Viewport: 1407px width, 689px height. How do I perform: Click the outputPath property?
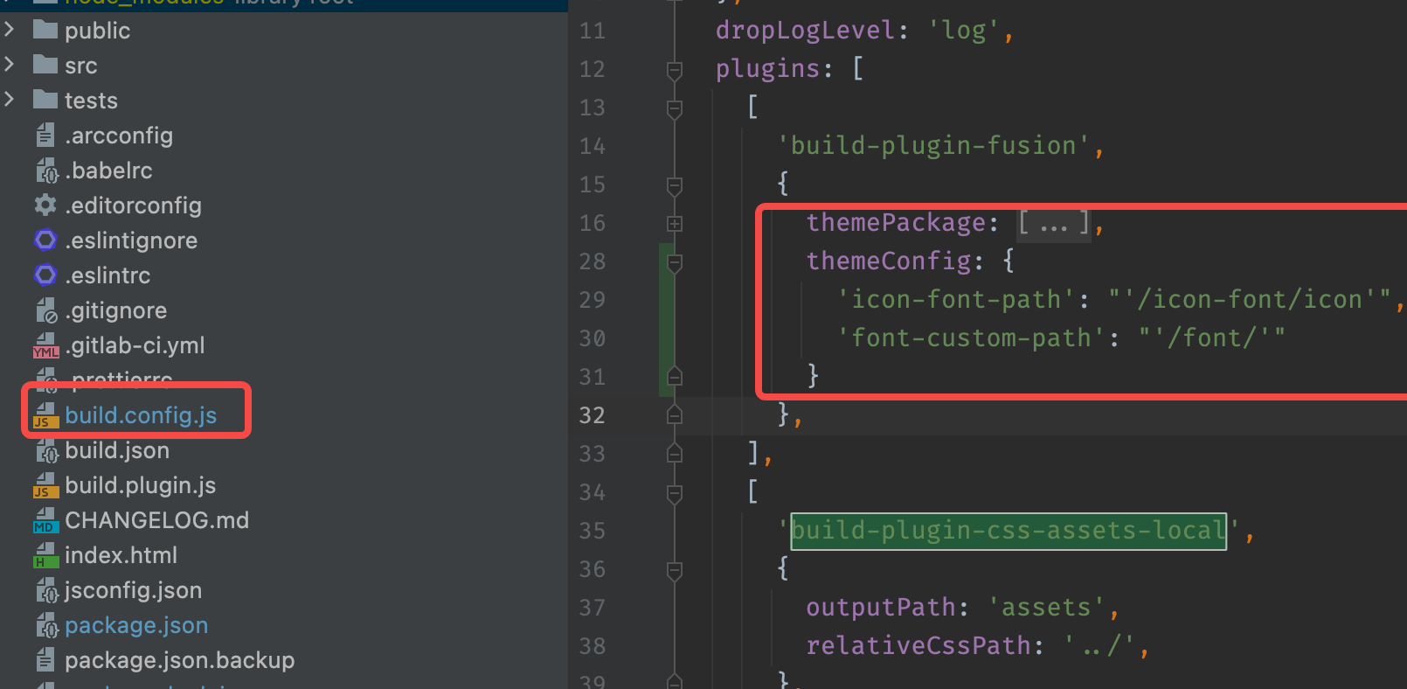(881, 608)
